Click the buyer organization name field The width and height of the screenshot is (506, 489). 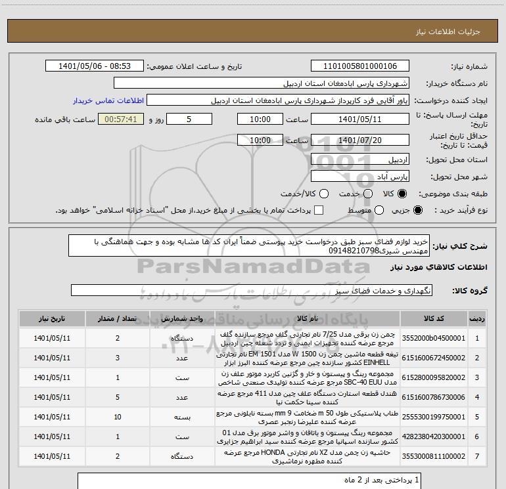coord(262,83)
